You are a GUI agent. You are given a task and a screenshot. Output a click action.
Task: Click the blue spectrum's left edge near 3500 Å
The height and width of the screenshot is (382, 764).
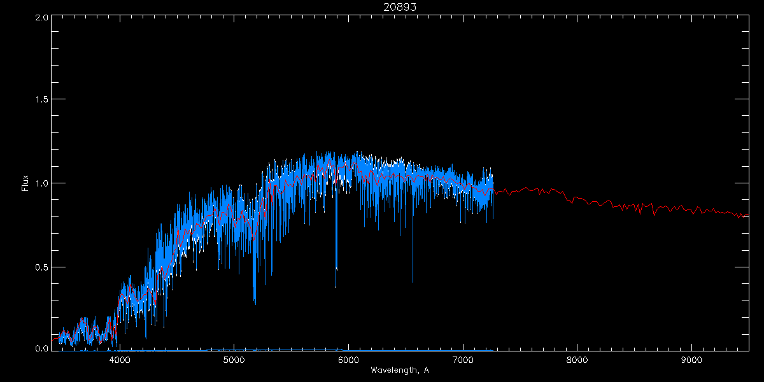tap(60, 339)
